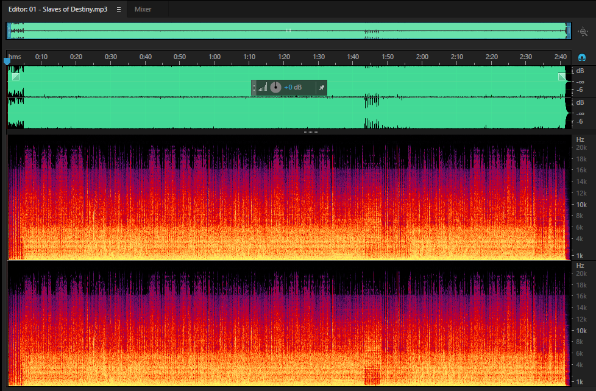Click the 2:00 mark on time ruler

click(x=422, y=57)
